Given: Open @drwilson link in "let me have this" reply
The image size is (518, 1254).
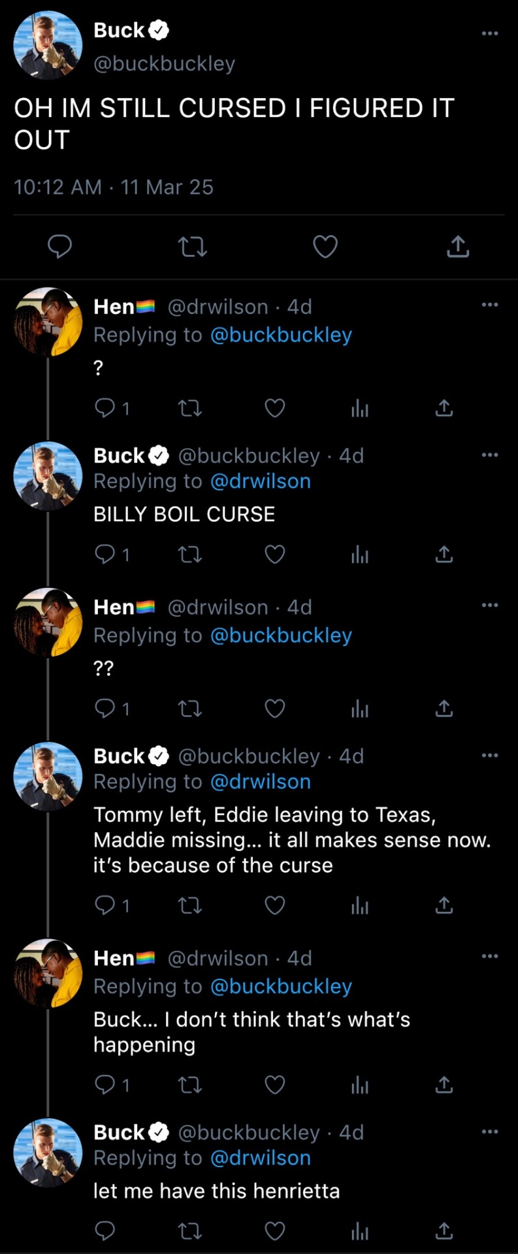Looking at the screenshot, I should point(261,1158).
